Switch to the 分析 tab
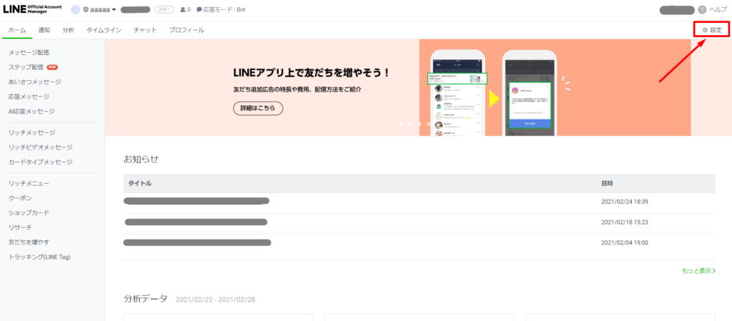This screenshot has height=321, width=732. click(x=68, y=30)
